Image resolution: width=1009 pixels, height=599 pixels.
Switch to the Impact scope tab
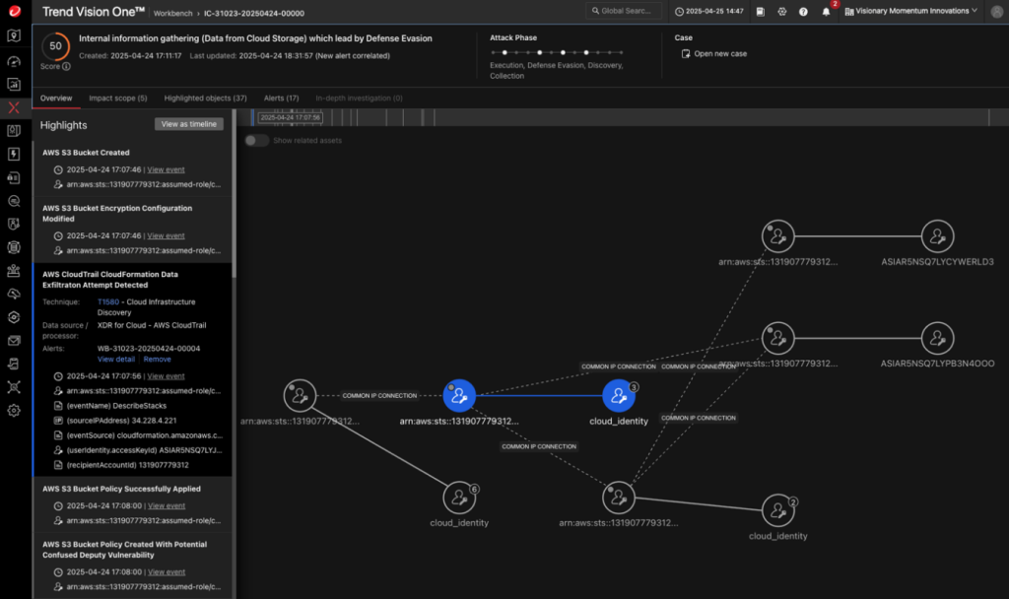point(121,98)
